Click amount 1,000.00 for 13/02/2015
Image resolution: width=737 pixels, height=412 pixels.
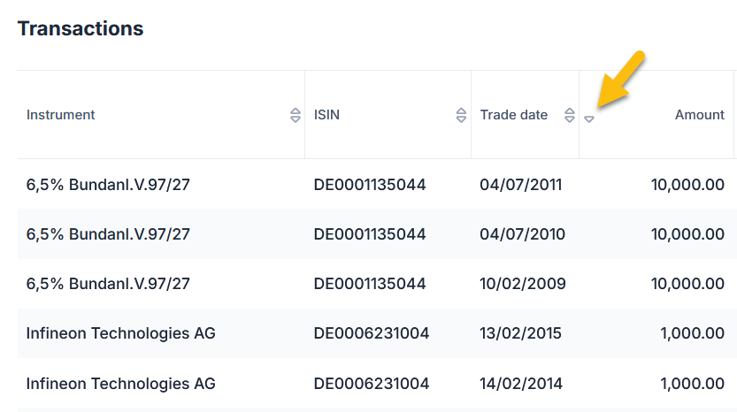click(693, 333)
